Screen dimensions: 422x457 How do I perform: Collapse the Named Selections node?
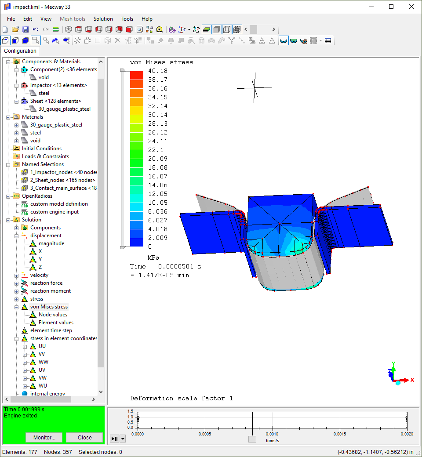[8, 165]
